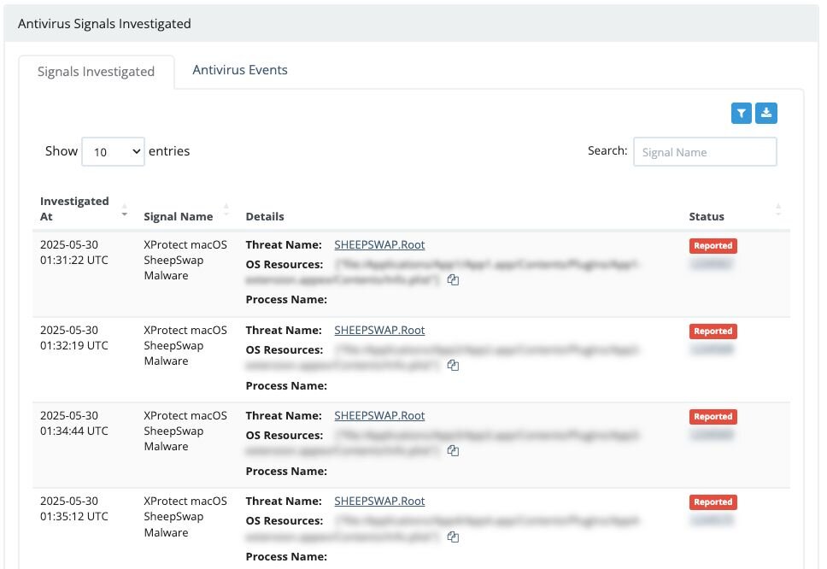Sort by Signal Name column arrows
This screenshot has height=569, width=827.
tap(226, 209)
